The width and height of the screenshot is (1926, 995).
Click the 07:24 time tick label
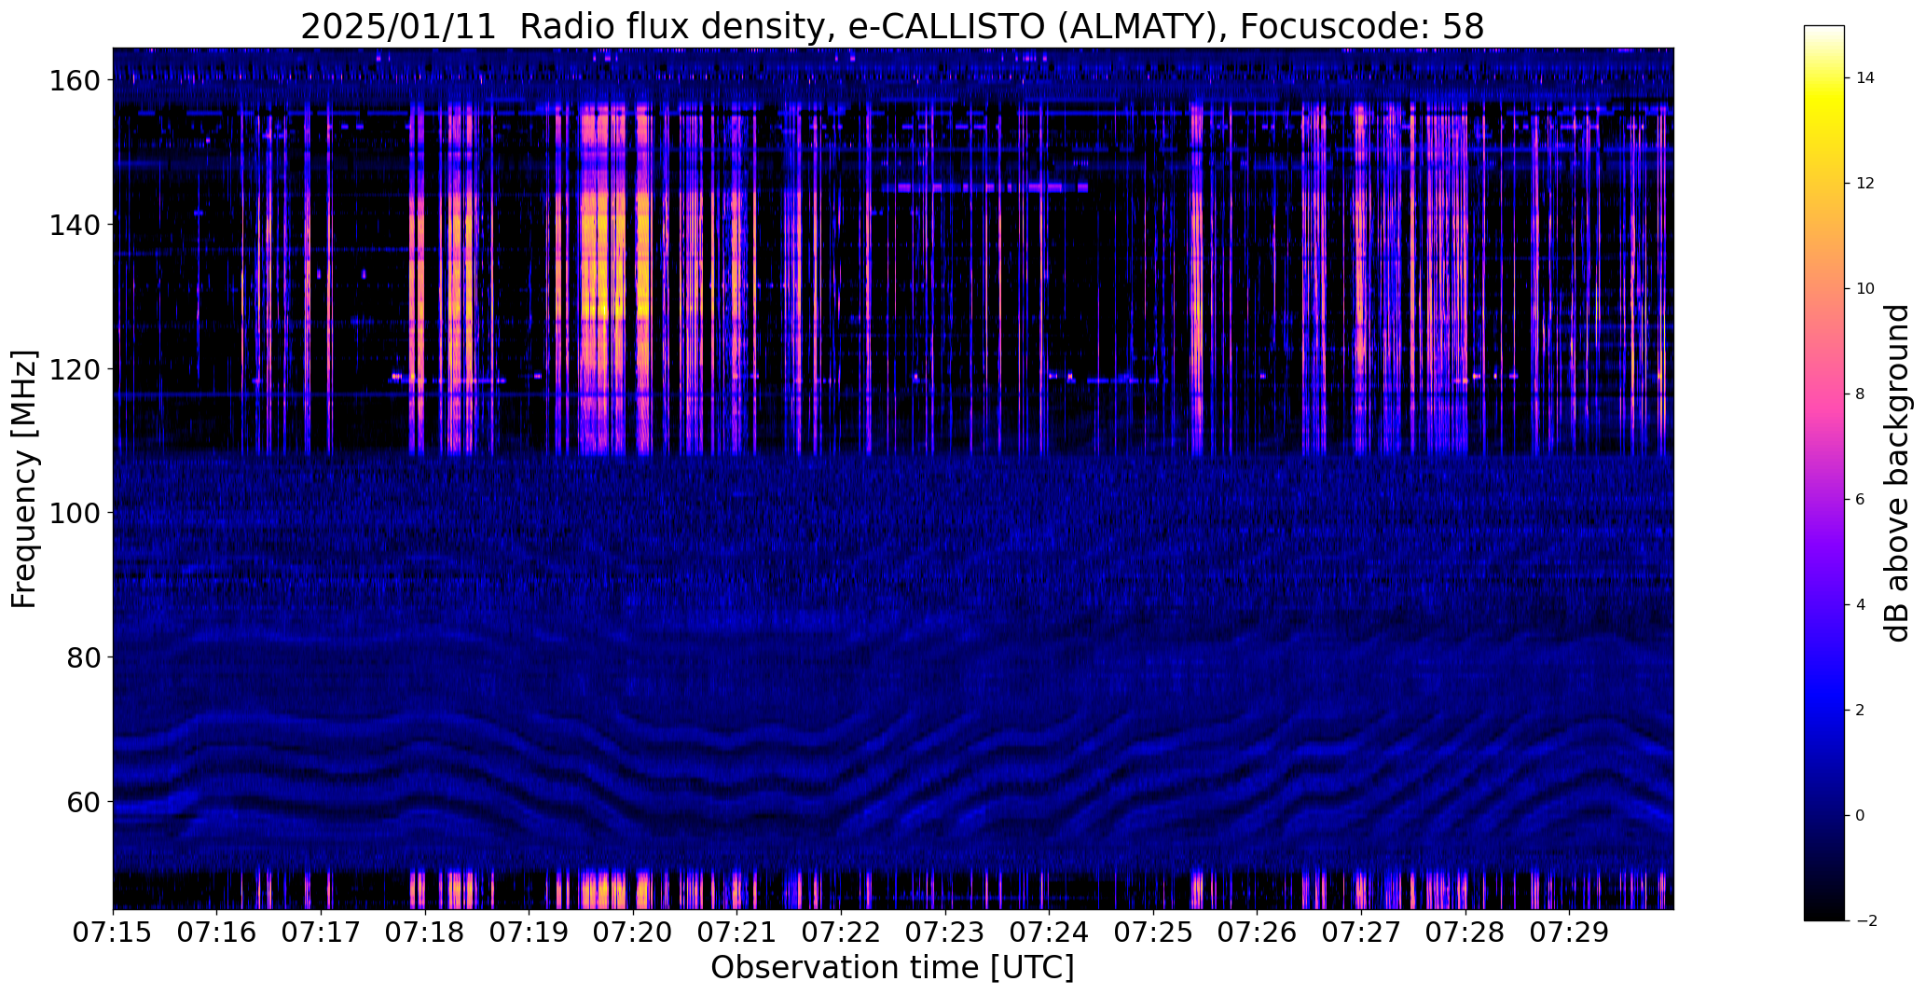[x=1050, y=932]
